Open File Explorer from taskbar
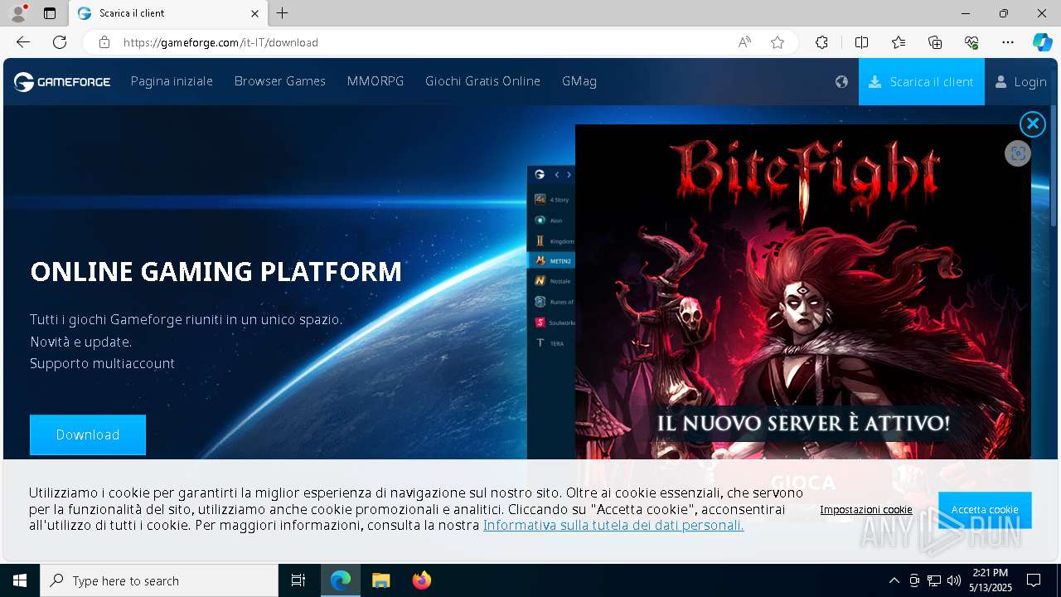 (380, 580)
